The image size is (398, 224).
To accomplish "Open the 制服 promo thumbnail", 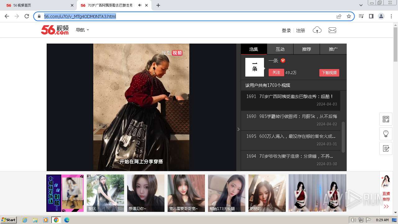I will (65, 193).
